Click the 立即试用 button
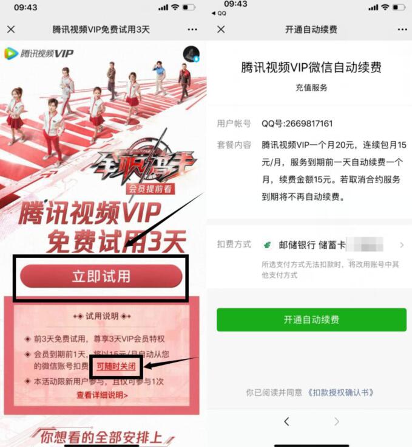Screen dimensions: 412x447 coord(101,276)
